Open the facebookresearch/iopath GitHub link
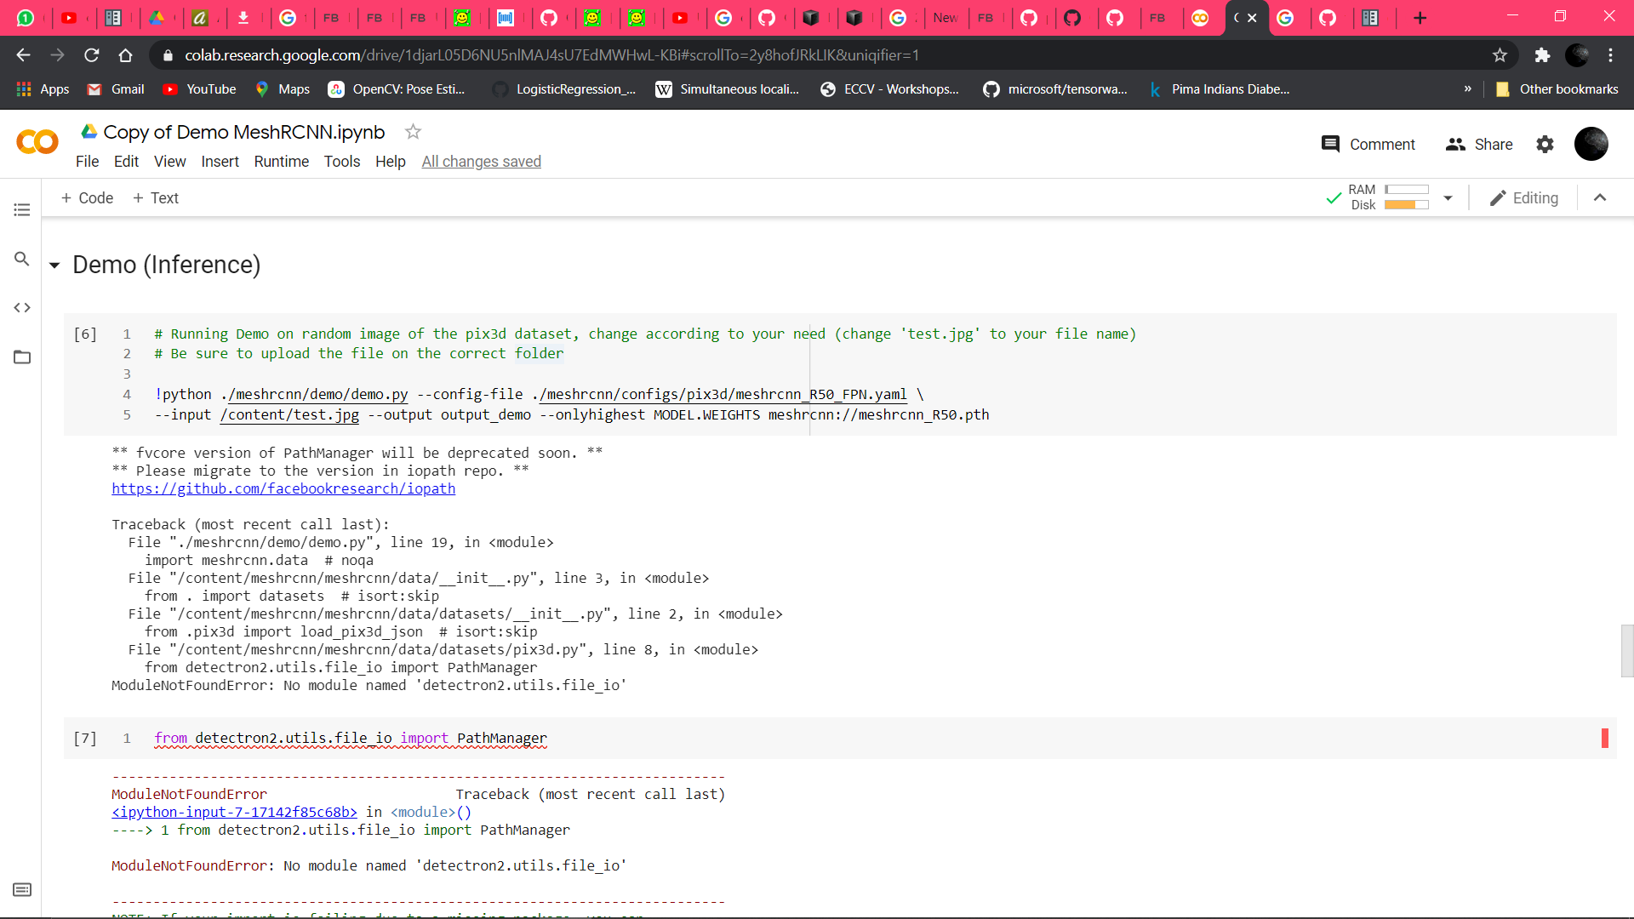Screen dimensions: 1634x919 tap(283, 488)
